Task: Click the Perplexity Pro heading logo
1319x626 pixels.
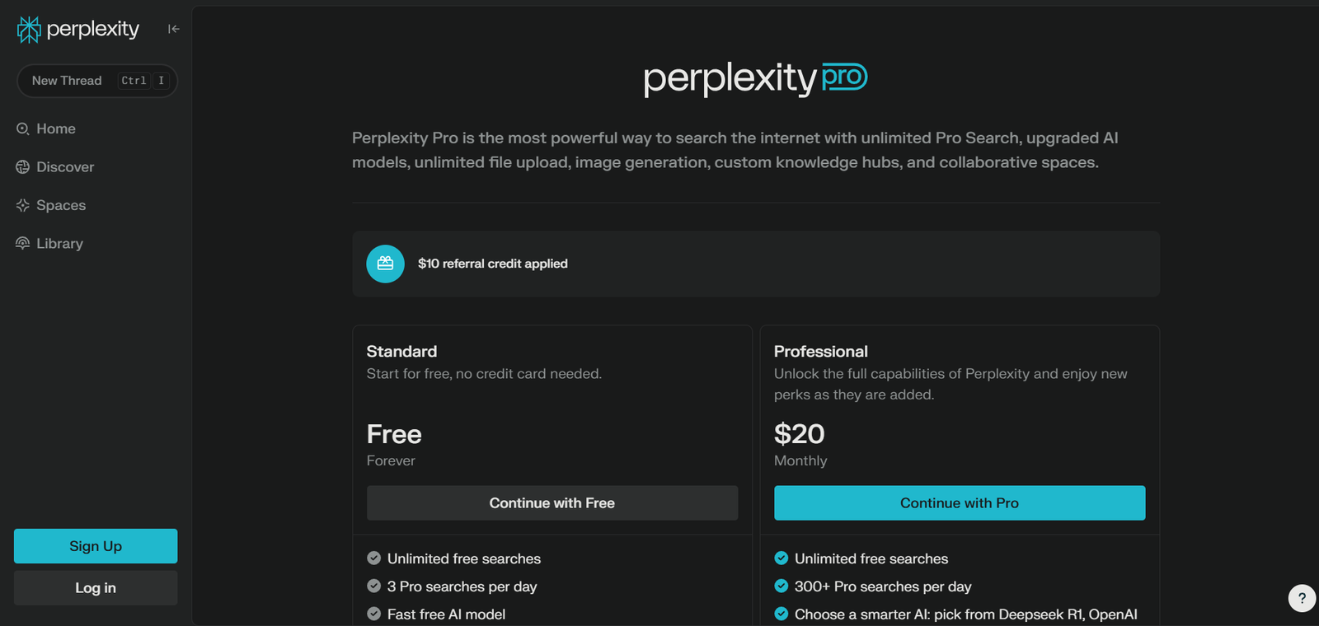Action: 755,78
